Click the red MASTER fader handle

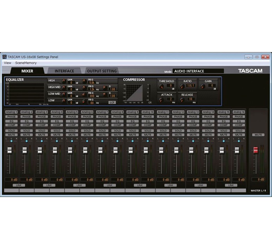click(x=256, y=150)
